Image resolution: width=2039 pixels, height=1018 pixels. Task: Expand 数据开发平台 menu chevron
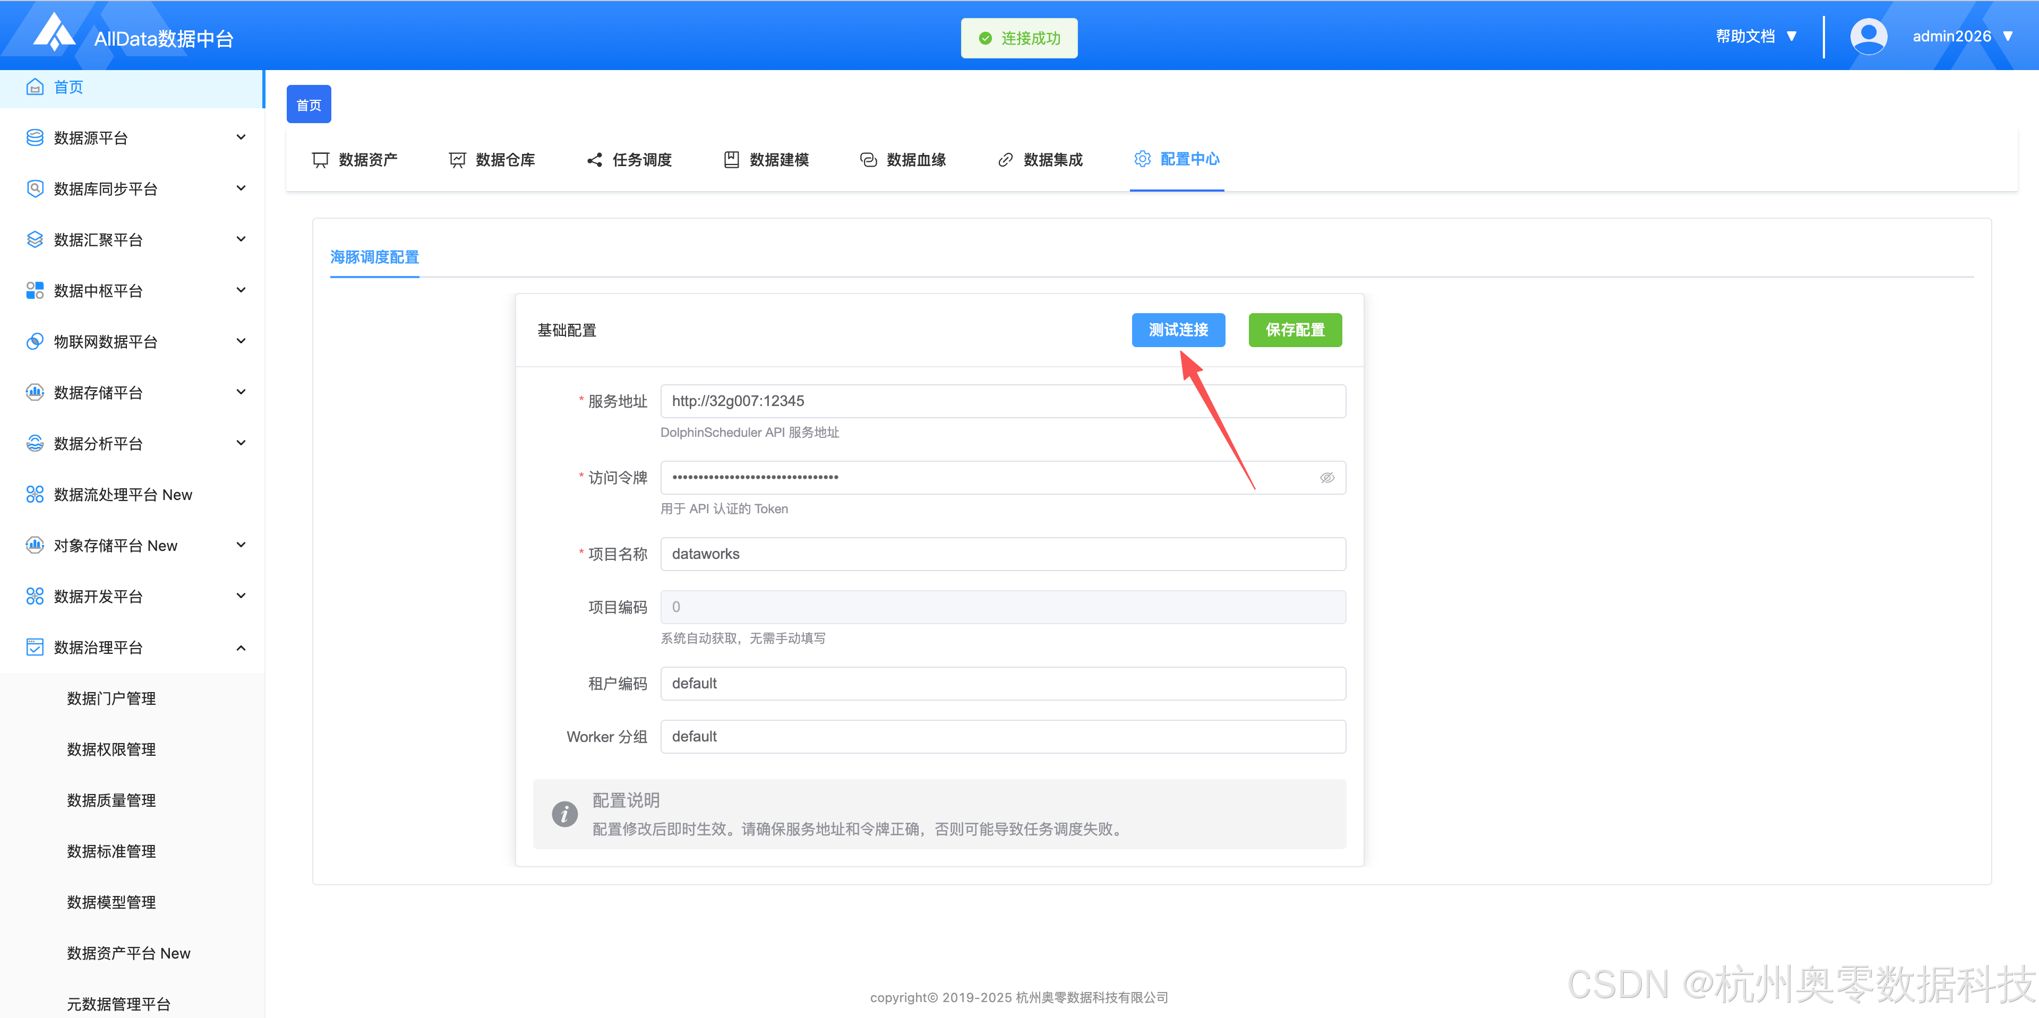coord(242,596)
